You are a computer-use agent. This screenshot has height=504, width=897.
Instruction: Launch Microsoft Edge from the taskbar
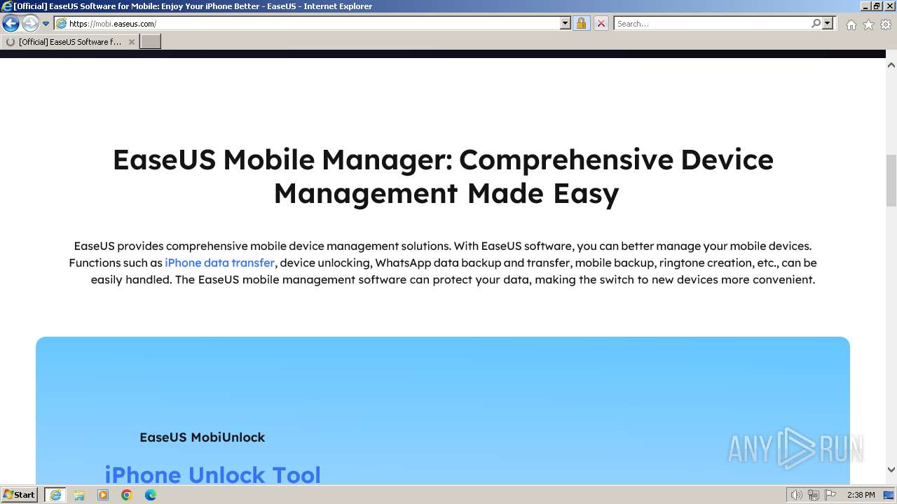pos(151,495)
